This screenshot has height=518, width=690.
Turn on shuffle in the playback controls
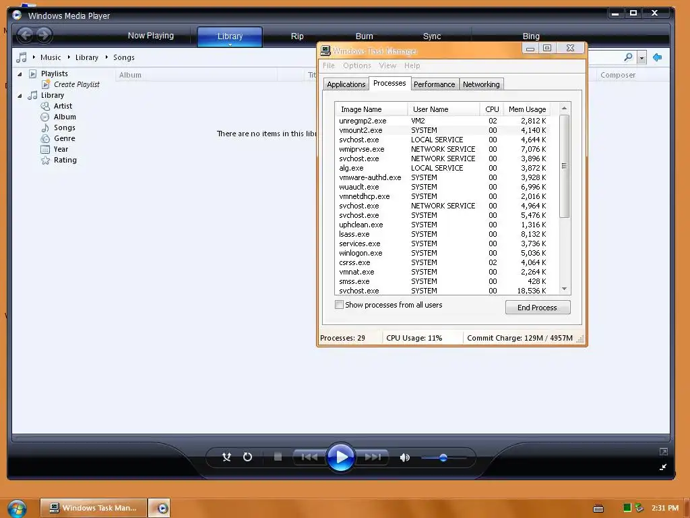(x=226, y=457)
